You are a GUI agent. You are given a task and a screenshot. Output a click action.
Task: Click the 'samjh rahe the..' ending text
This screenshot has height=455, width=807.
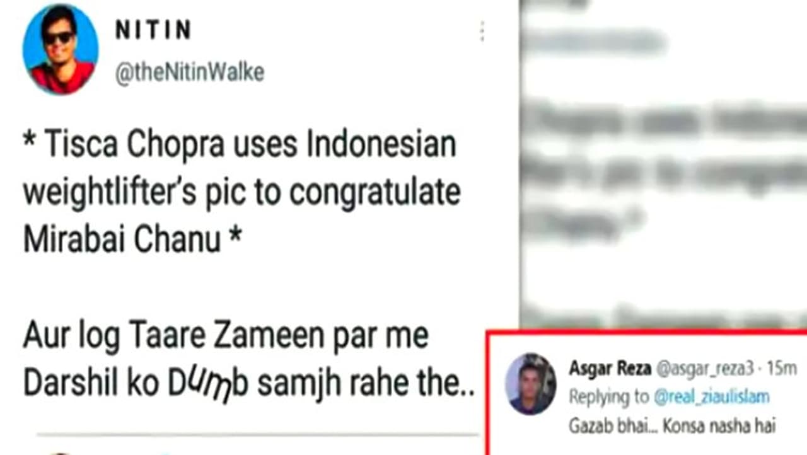click(367, 385)
